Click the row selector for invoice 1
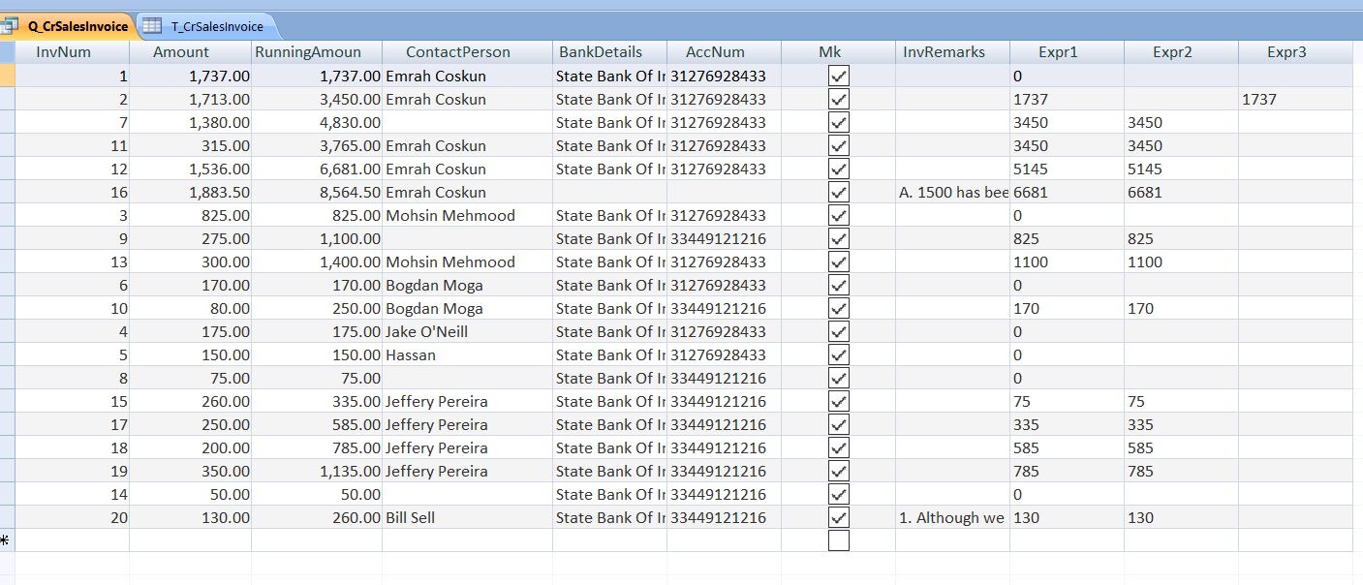 tap(7, 76)
